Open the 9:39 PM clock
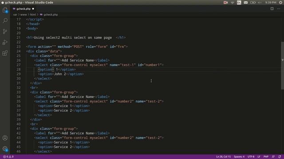The height and width of the screenshot is (159, 284). pos(271,3)
